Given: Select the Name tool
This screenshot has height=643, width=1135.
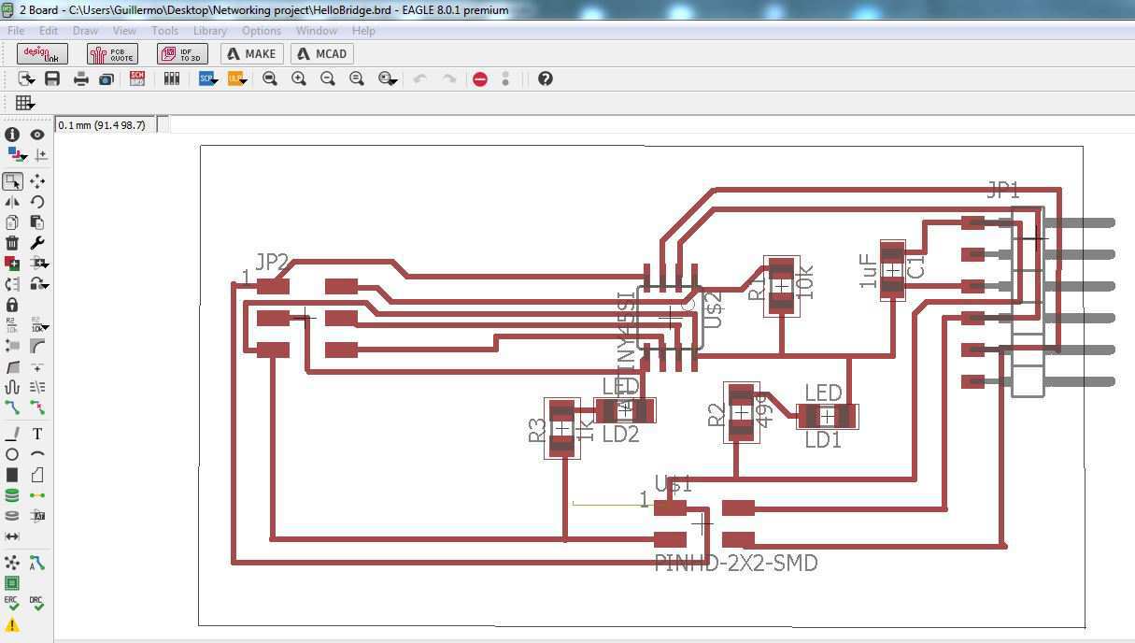Looking at the screenshot, I should [x=12, y=325].
